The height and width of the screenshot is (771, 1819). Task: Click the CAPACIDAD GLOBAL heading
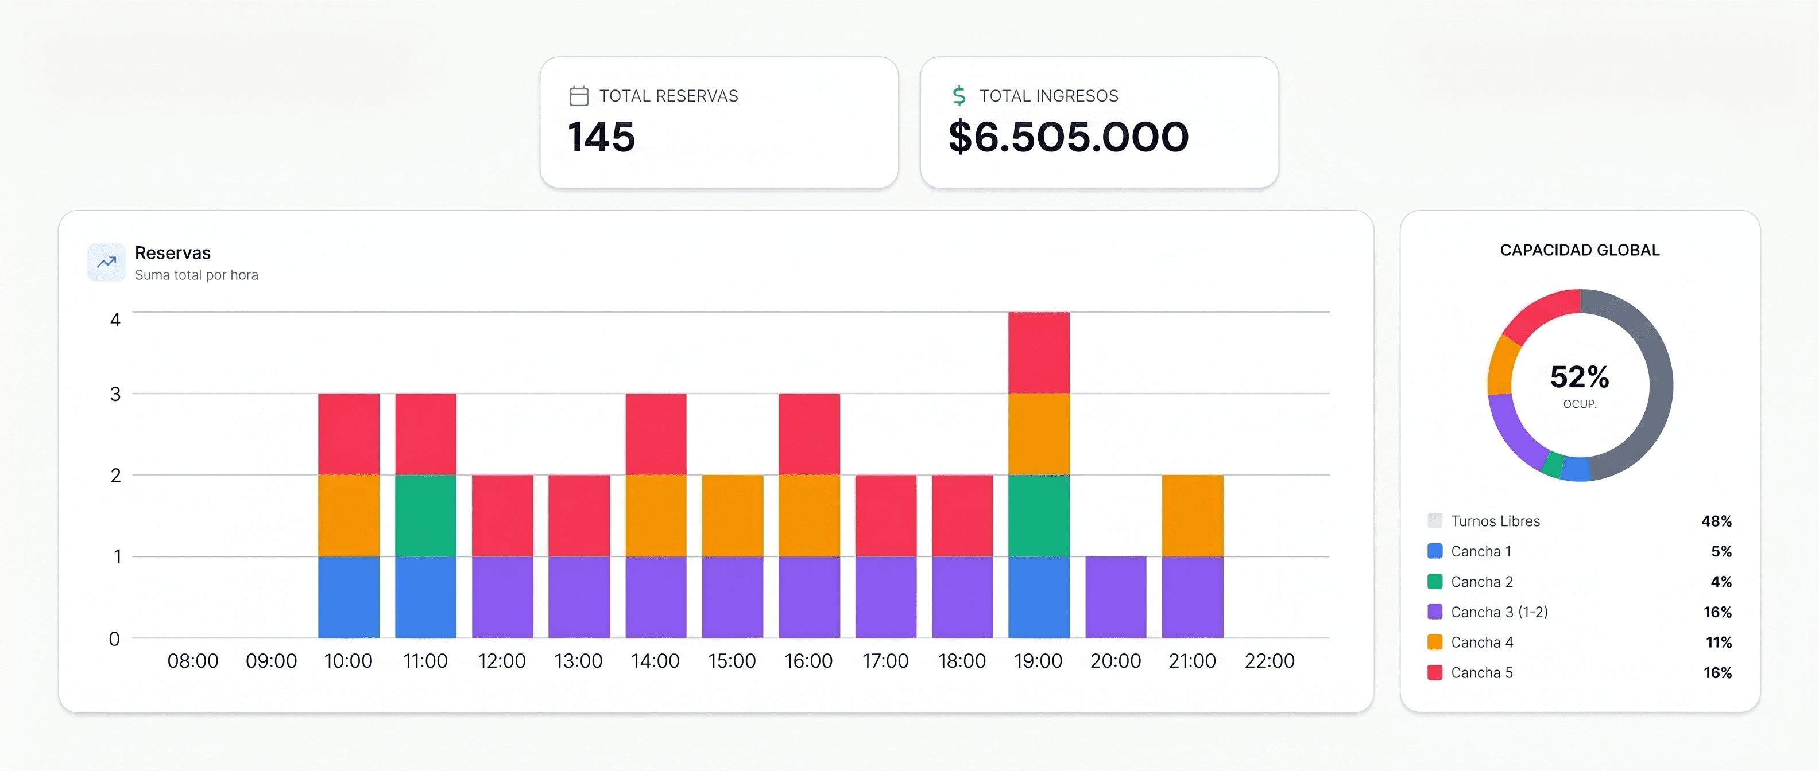tap(1580, 251)
